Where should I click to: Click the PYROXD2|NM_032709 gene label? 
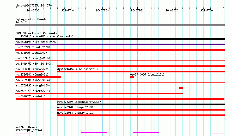(x=29, y=130)
